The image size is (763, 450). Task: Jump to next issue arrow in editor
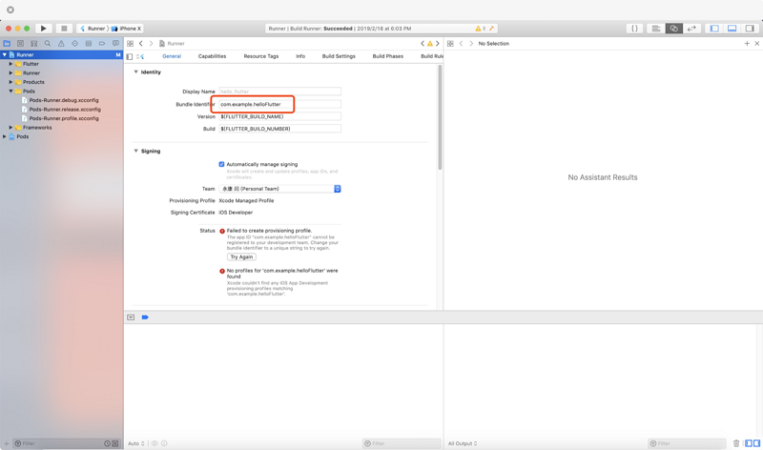click(x=438, y=43)
